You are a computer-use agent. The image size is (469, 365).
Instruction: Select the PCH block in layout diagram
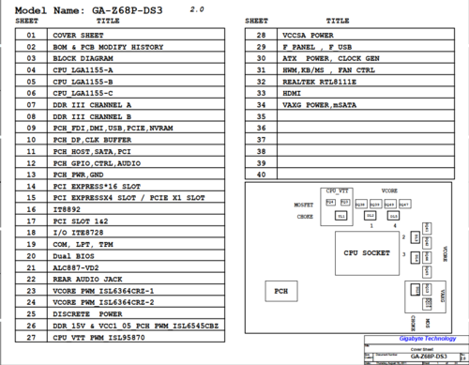click(x=281, y=291)
